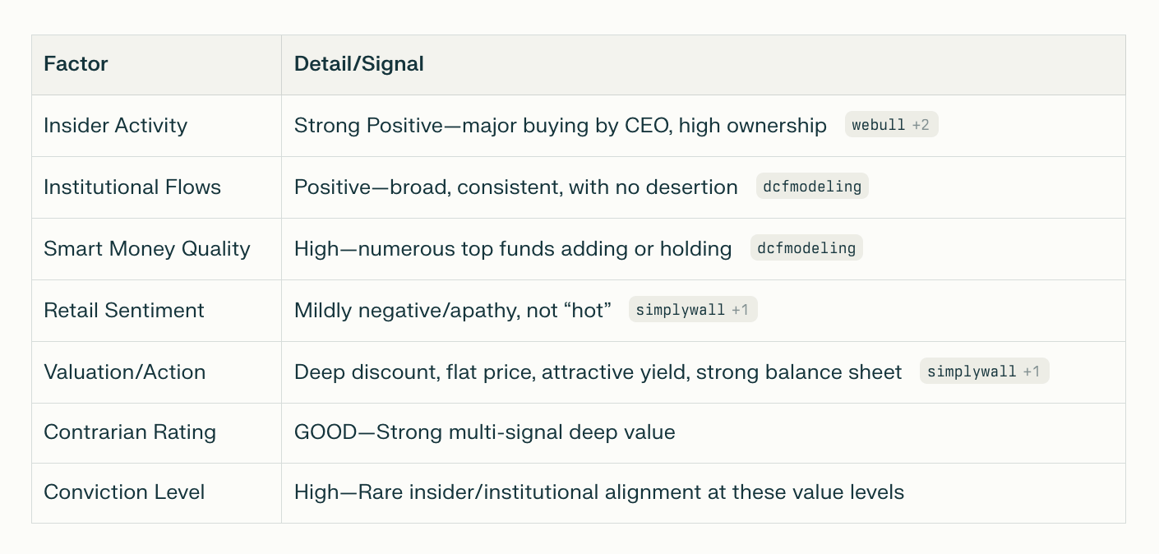Click the Strong Positive major buying text
The width and height of the screenshot is (1159, 554).
pyautogui.click(x=560, y=126)
